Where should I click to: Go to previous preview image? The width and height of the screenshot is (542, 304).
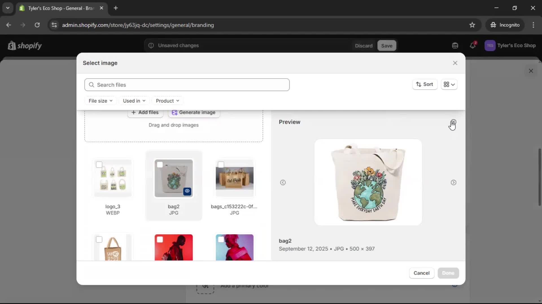(x=283, y=182)
